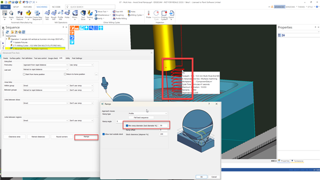Open the Ramp type Profile dropdown
Image resolution: width=320 pixels, height=180 pixels.
coord(148,113)
